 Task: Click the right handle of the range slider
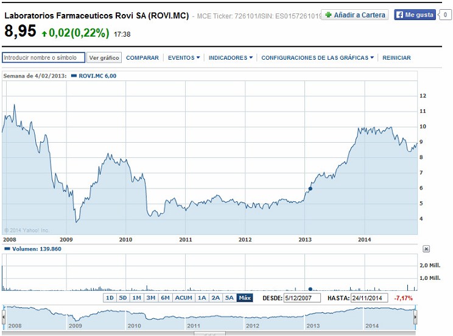point(415,317)
